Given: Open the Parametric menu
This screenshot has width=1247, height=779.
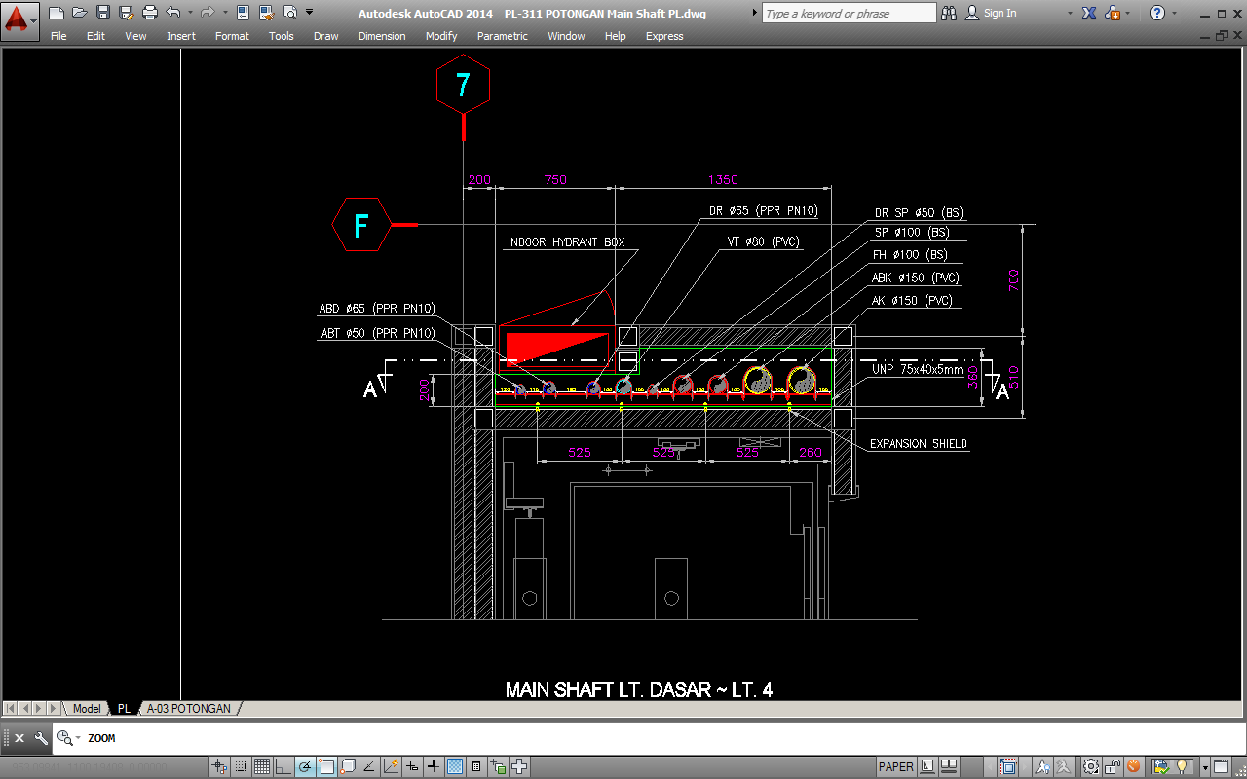Looking at the screenshot, I should [502, 36].
